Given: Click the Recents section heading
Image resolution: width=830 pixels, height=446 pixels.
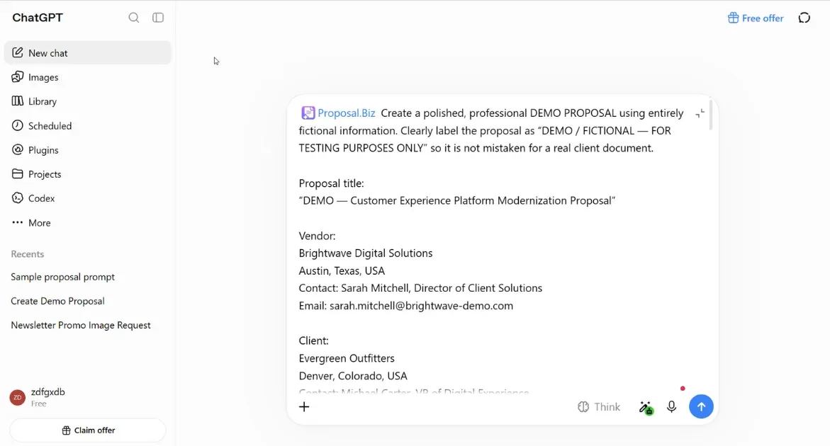Looking at the screenshot, I should 28,254.
